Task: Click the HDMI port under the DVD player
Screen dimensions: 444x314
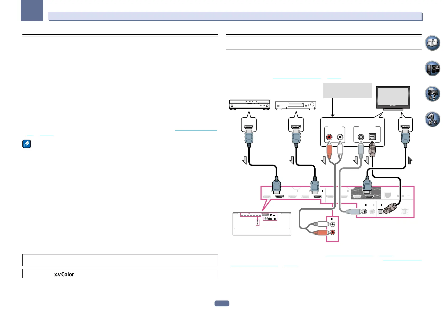Action: coord(296,127)
